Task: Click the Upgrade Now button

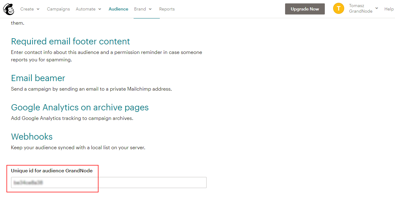Action: [305, 9]
